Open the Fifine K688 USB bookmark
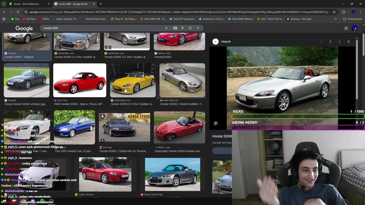Viewport: 365px width, 205px height. pos(153,19)
